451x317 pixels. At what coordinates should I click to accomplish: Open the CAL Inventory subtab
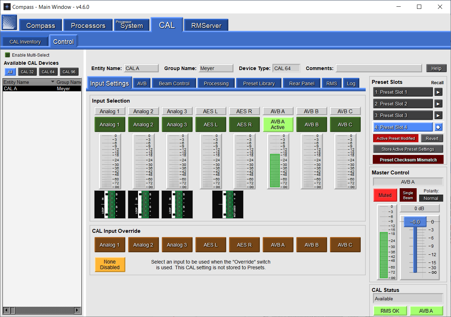25,42
